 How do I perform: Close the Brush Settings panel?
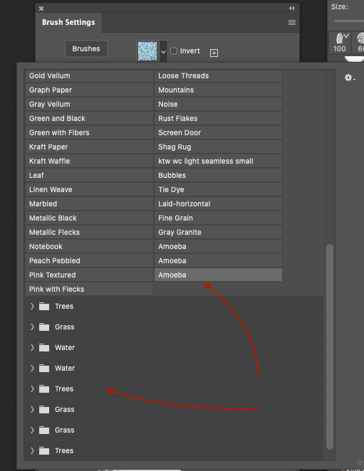click(x=41, y=9)
